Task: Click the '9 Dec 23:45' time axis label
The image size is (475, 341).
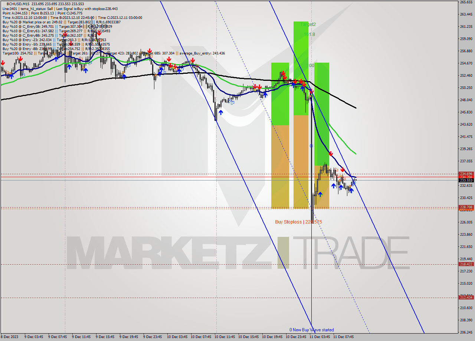Action: [153, 337]
